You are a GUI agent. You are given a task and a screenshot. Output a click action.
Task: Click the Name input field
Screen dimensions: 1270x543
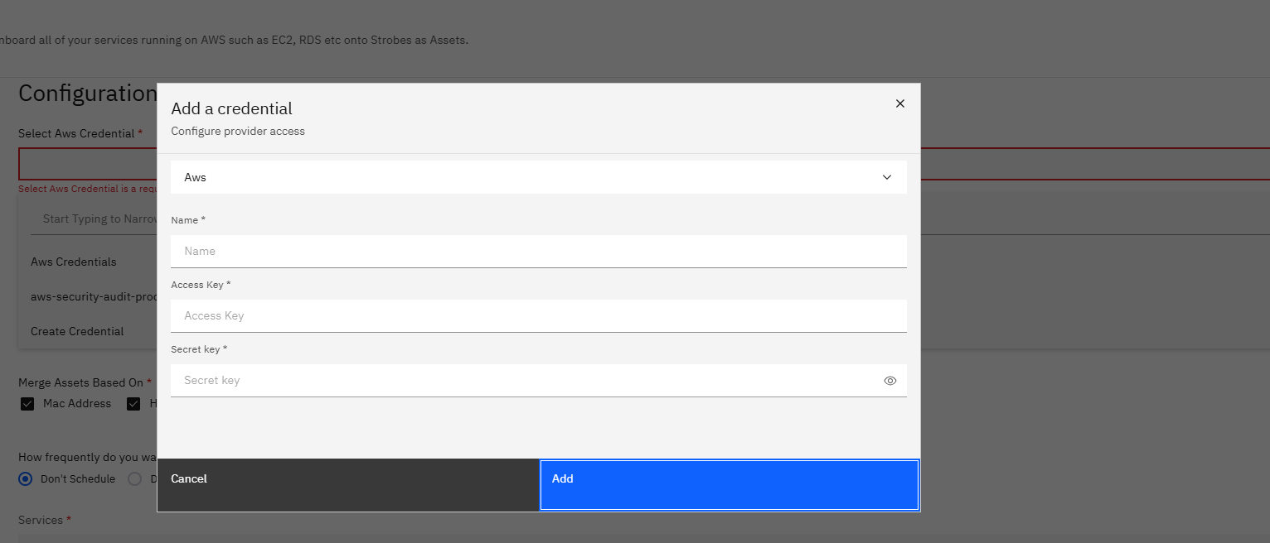coord(539,251)
